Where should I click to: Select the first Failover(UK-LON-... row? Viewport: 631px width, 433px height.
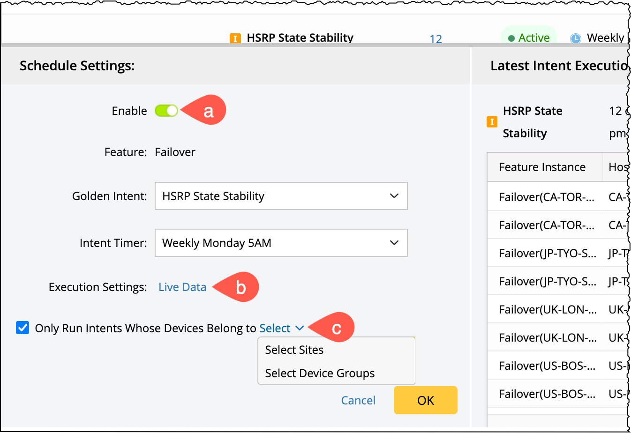coord(547,309)
